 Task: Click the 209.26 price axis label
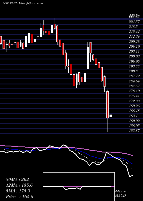134,42
